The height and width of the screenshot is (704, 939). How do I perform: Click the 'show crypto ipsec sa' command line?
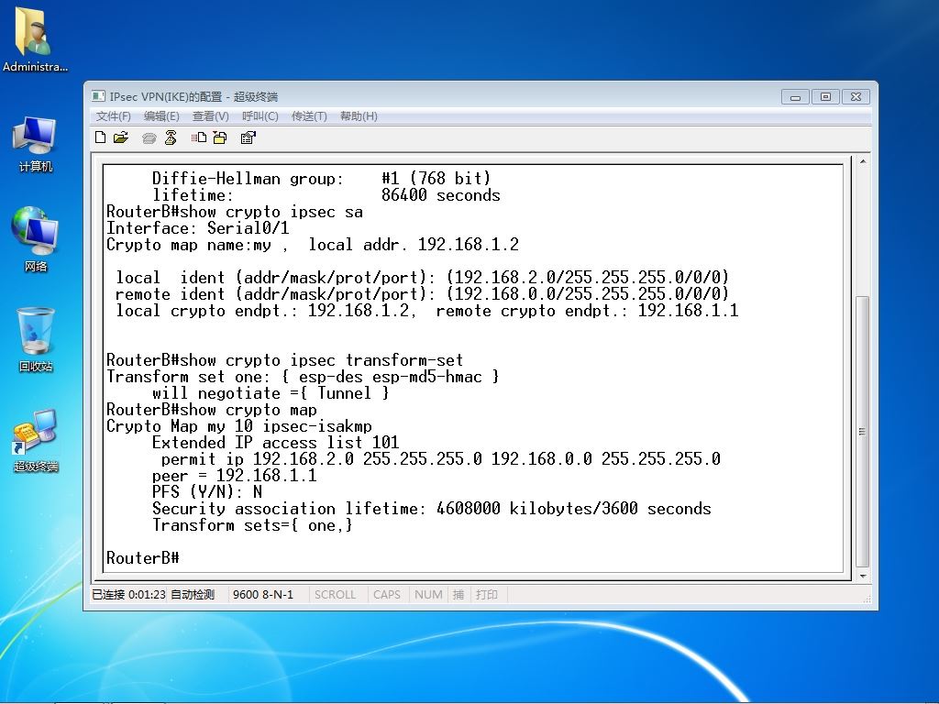[234, 212]
